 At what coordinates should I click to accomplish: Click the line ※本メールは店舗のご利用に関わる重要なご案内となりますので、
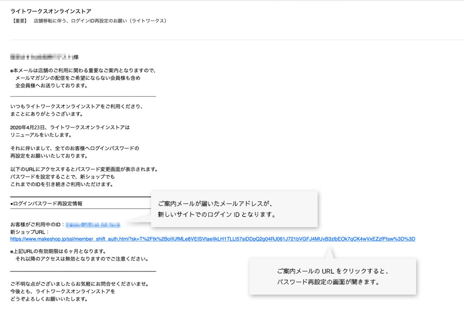pyautogui.click(x=83, y=71)
